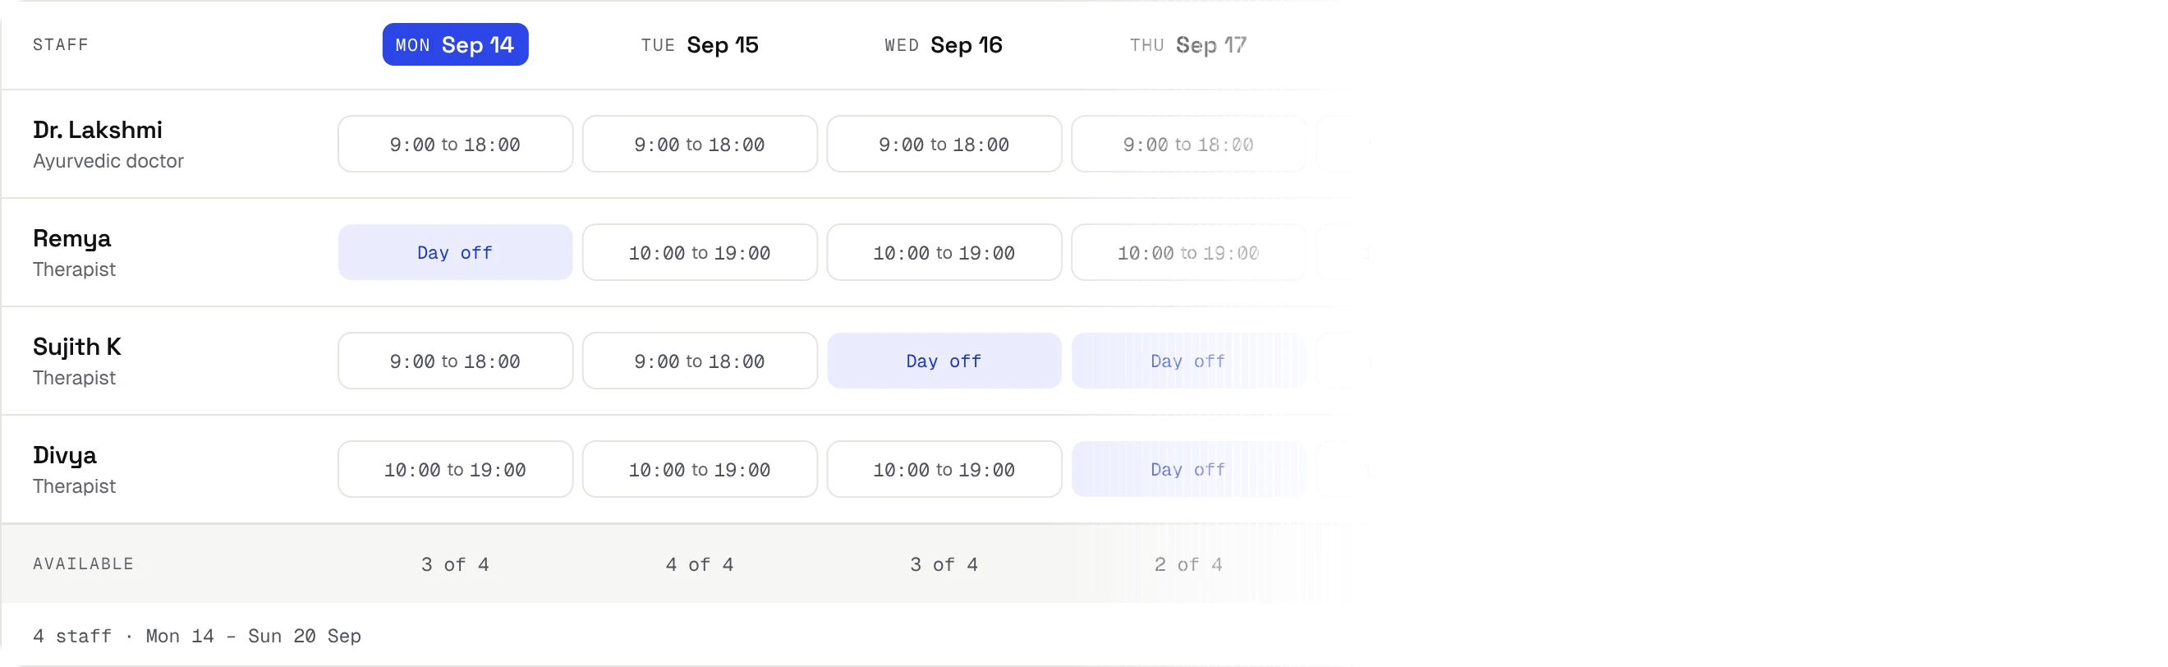Open Sujith K's Monday Sep 14 shift
Image resolution: width=2168 pixels, height=667 pixels.
click(x=455, y=361)
